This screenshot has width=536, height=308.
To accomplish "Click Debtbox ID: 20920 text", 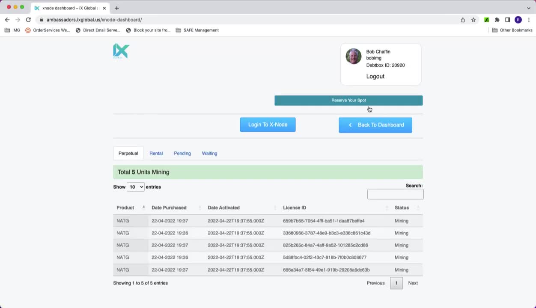I will click(x=385, y=65).
